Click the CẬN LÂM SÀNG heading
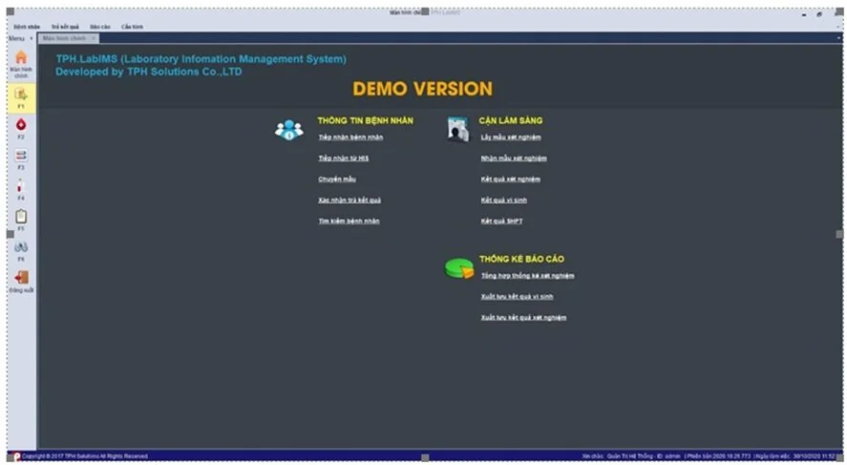The height and width of the screenshot is (465, 847). click(x=511, y=121)
